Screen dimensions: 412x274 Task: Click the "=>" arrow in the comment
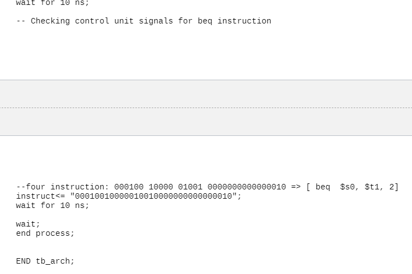click(296, 187)
